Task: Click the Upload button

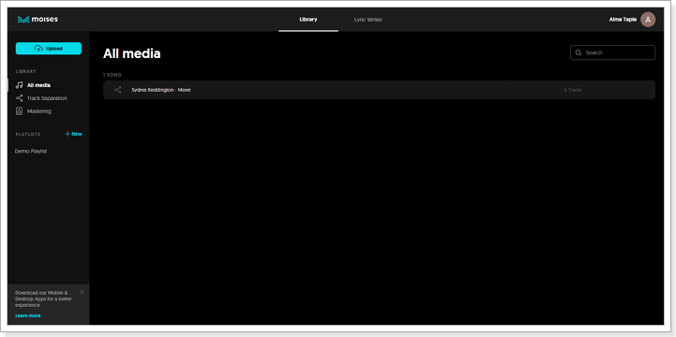Action: click(x=49, y=49)
